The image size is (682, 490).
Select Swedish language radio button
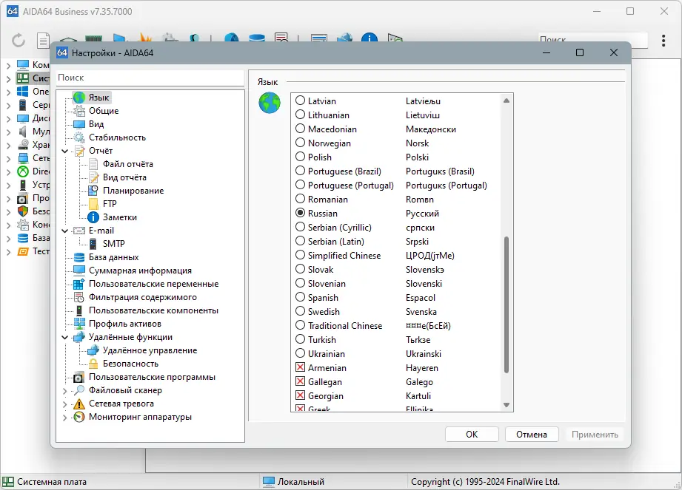[x=300, y=310]
